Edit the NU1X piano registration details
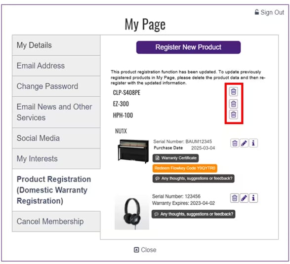This screenshot has height=264, width=290. point(244,143)
